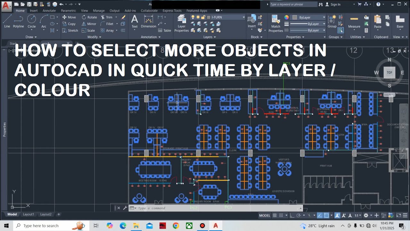Click the TOP face of ViewCube
The image size is (410, 231).
(389, 73)
